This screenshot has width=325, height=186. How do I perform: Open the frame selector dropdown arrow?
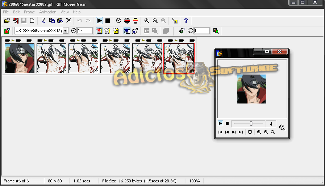66,31
